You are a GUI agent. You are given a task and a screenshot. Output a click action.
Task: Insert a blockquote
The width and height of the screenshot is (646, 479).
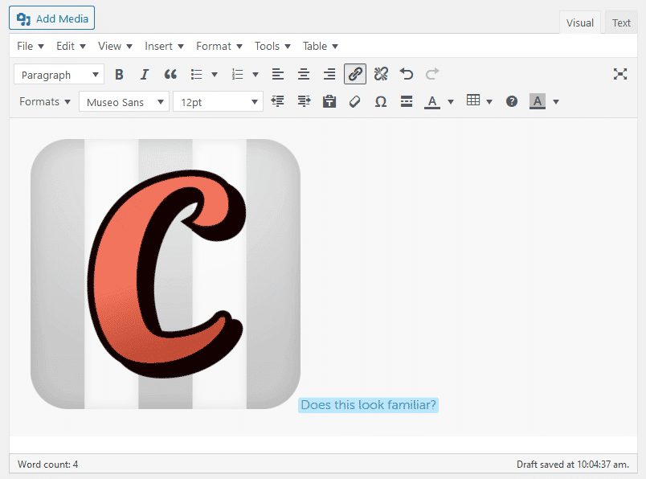pos(170,75)
